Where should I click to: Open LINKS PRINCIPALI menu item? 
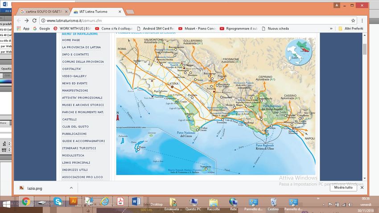pyautogui.click(x=76, y=163)
